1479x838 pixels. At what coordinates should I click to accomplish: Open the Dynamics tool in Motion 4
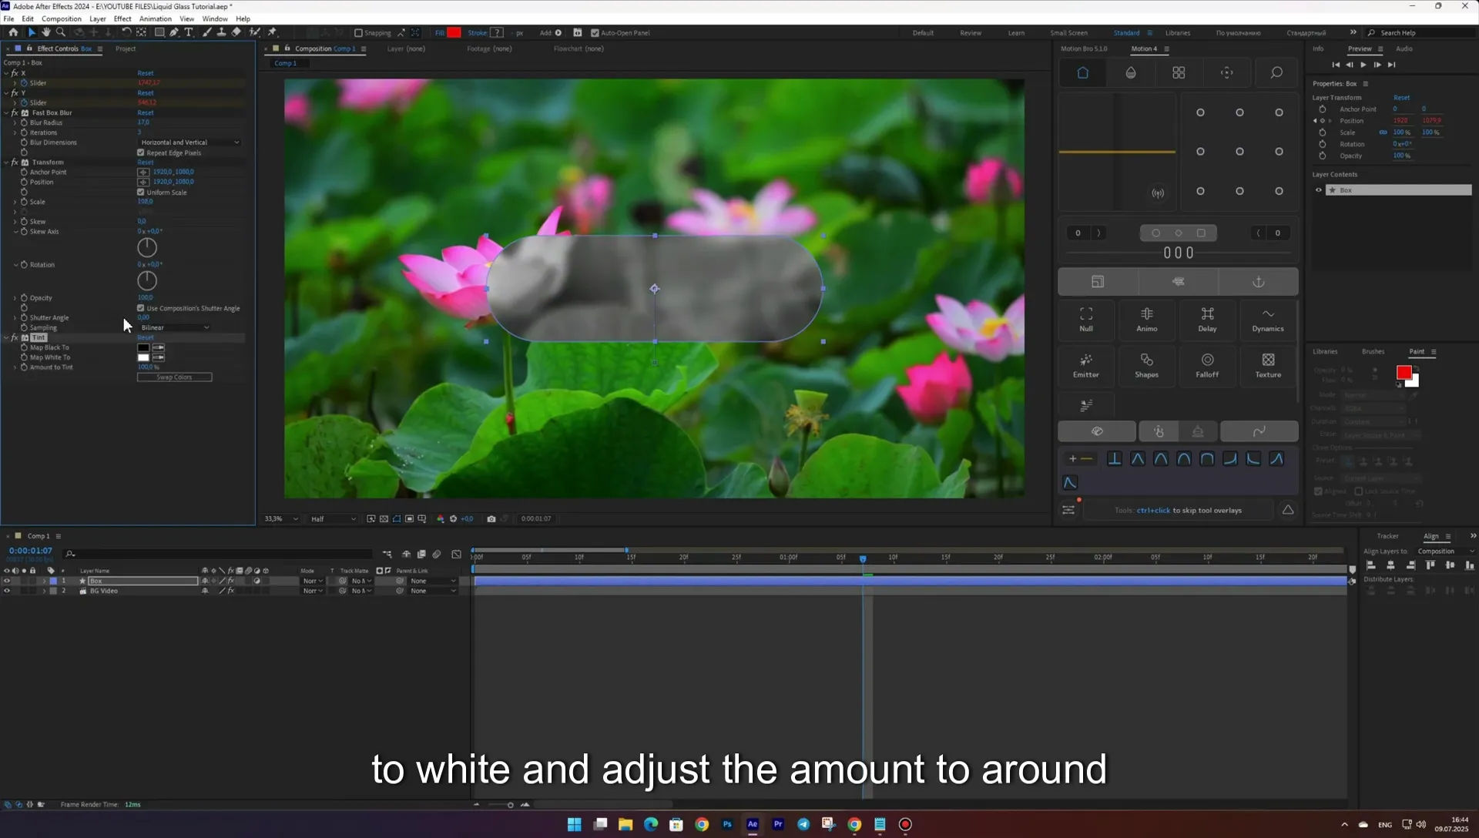(x=1268, y=319)
